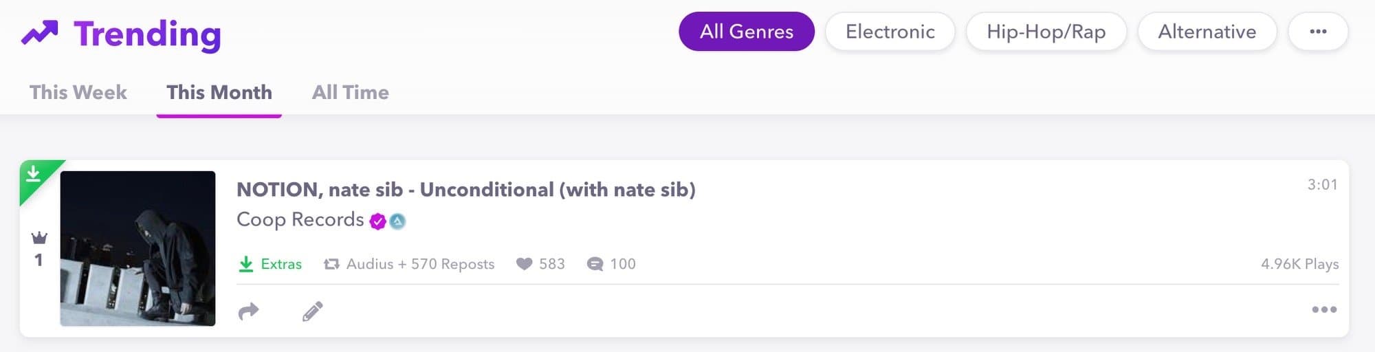Click the blue Audius tier badge

[x=397, y=221]
